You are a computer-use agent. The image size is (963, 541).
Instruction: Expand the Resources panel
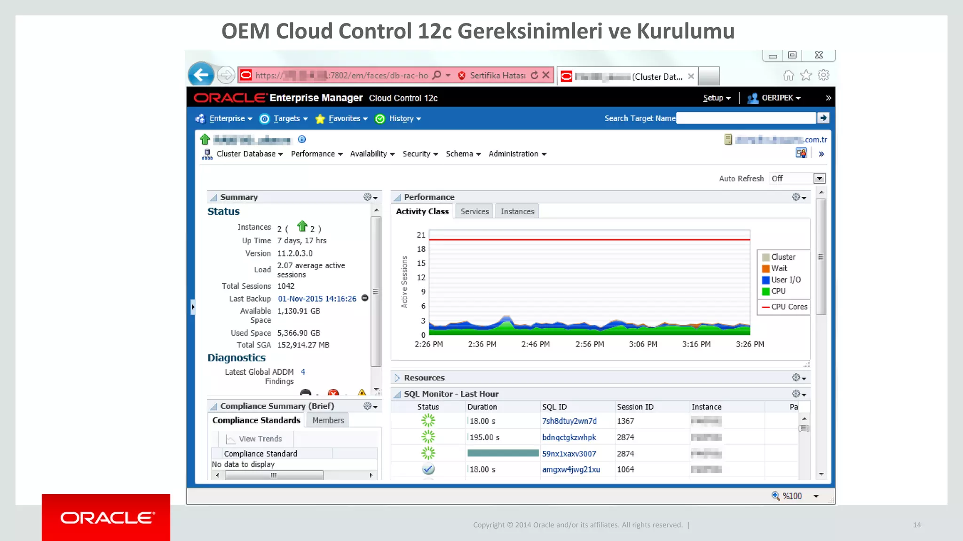(397, 378)
